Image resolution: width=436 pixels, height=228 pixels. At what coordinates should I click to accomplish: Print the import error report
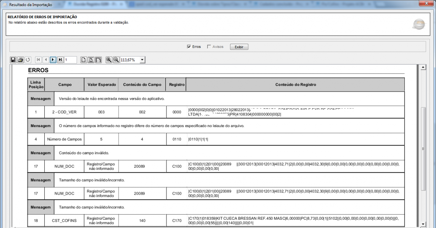(x=20, y=60)
